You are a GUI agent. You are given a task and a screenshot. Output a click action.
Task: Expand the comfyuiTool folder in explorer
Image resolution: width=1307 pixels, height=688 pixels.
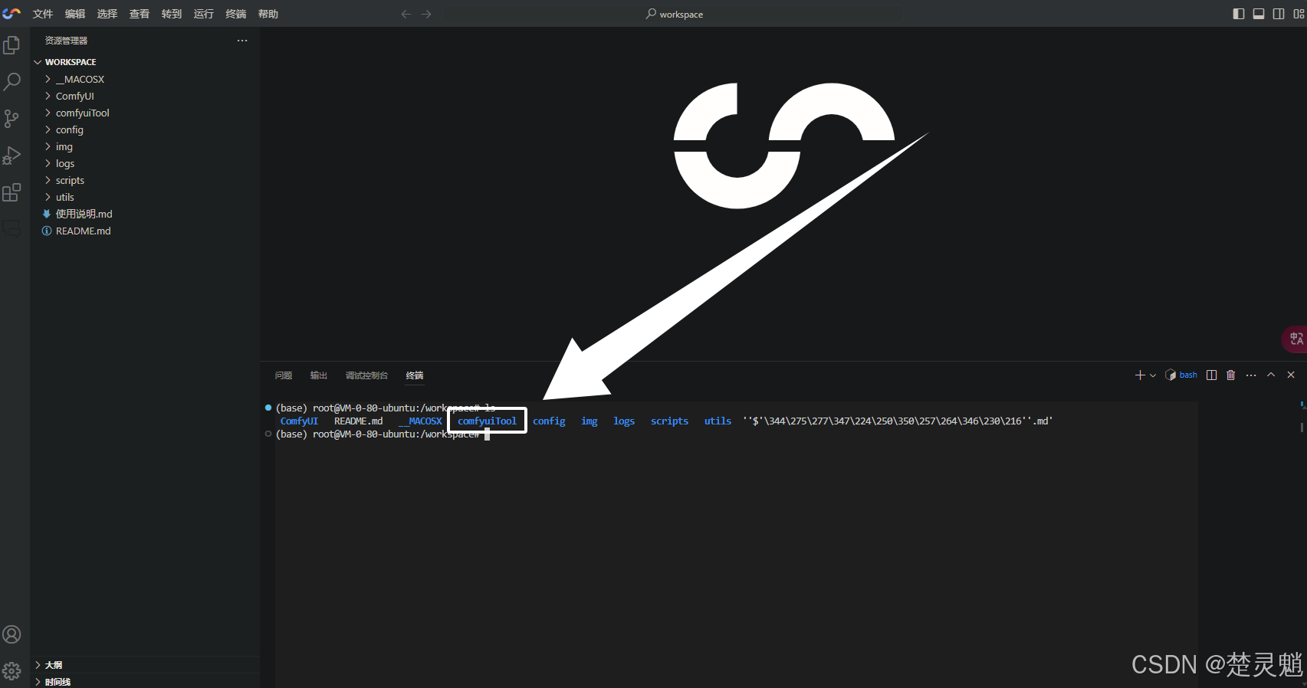click(x=145, y=113)
